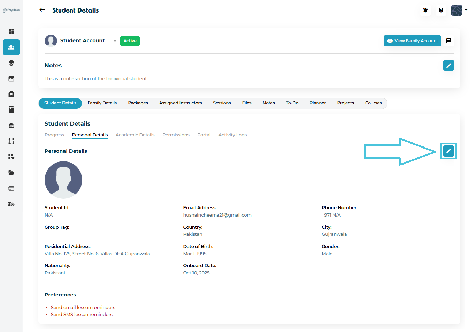Open the user profile menu caret
476x332 pixels.
pyautogui.click(x=466, y=10)
